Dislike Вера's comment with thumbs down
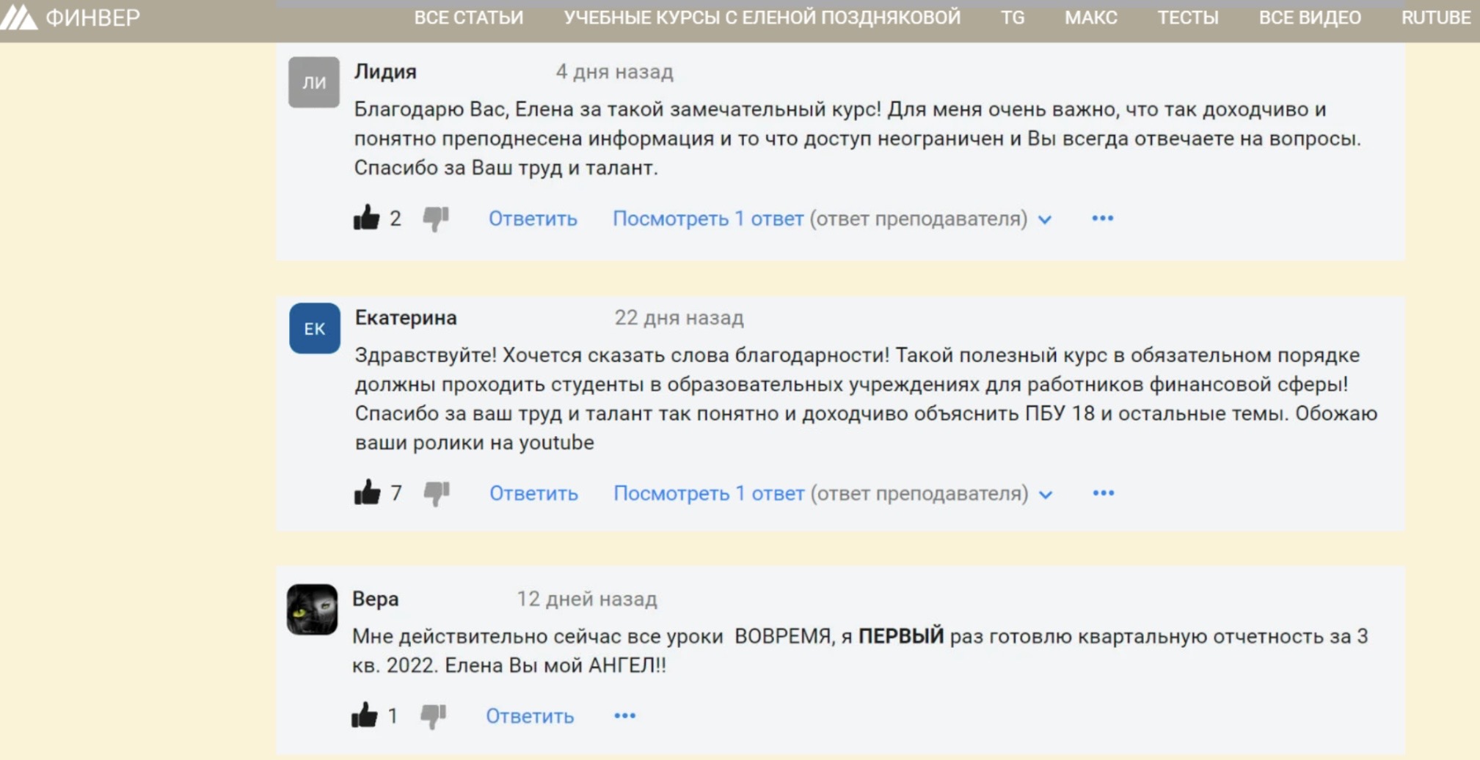The image size is (1480, 760). click(x=433, y=716)
